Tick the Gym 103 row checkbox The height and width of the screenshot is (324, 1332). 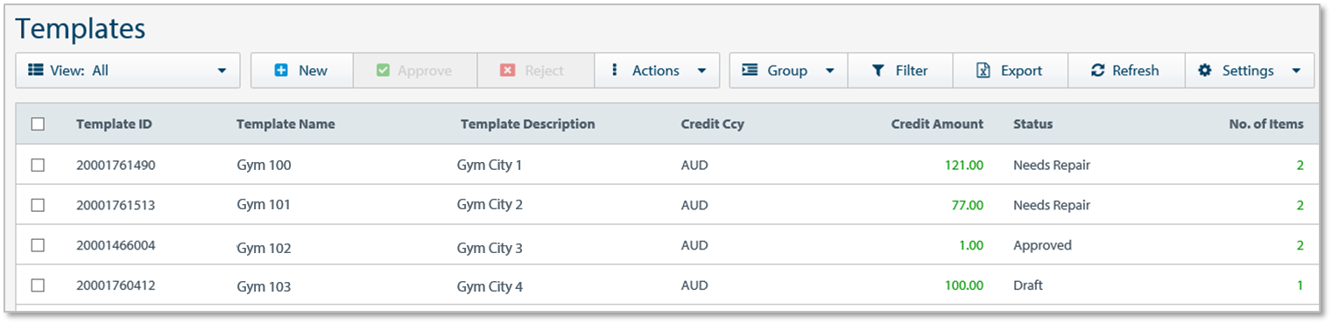click(x=38, y=285)
